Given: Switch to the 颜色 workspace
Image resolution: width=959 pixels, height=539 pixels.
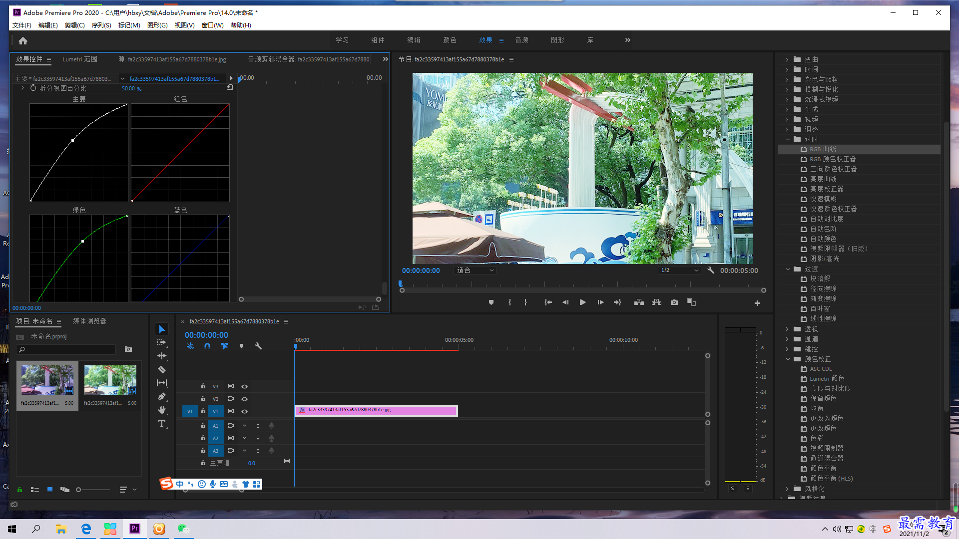Looking at the screenshot, I should click(x=450, y=40).
